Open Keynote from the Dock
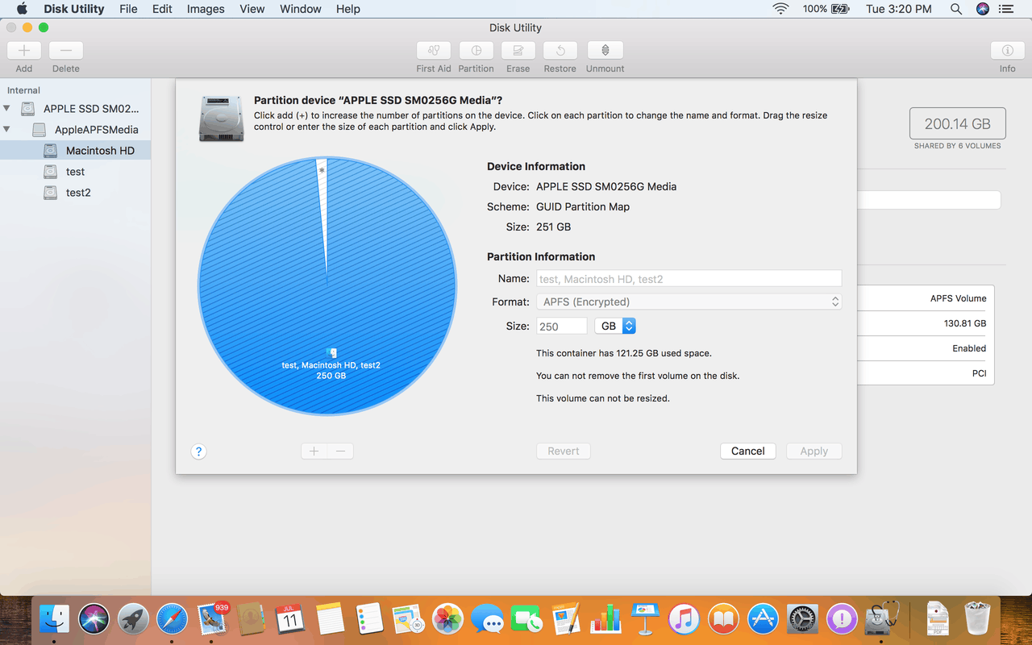Viewport: 1032px width, 645px height. [645, 619]
